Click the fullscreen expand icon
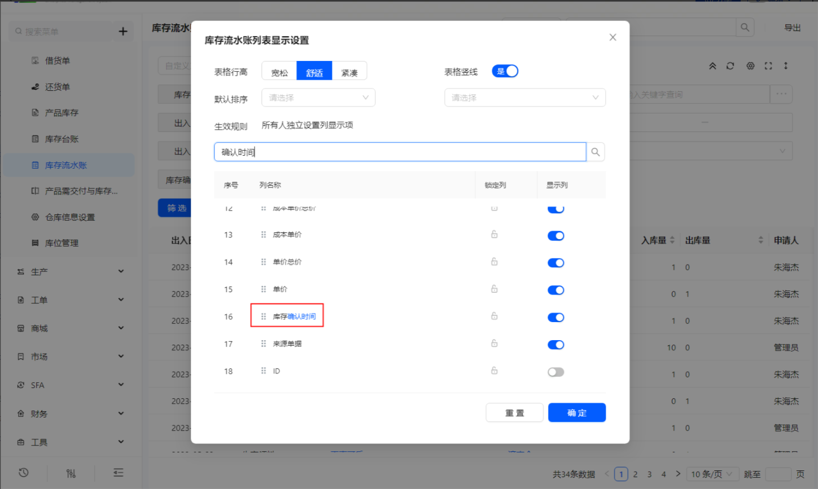Viewport: 818px width, 489px height. point(768,66)
